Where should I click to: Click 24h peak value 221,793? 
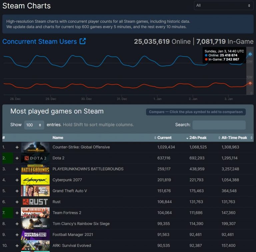coord(196,180)
